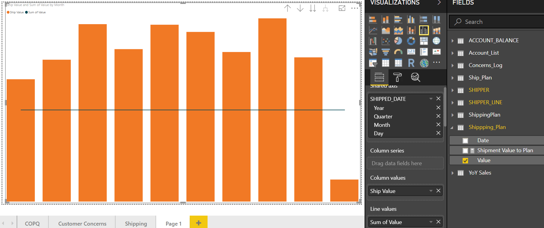Viewport: 544px width, 228px height.
Task: Open chart in Focus mode
Action: point(342,8)
